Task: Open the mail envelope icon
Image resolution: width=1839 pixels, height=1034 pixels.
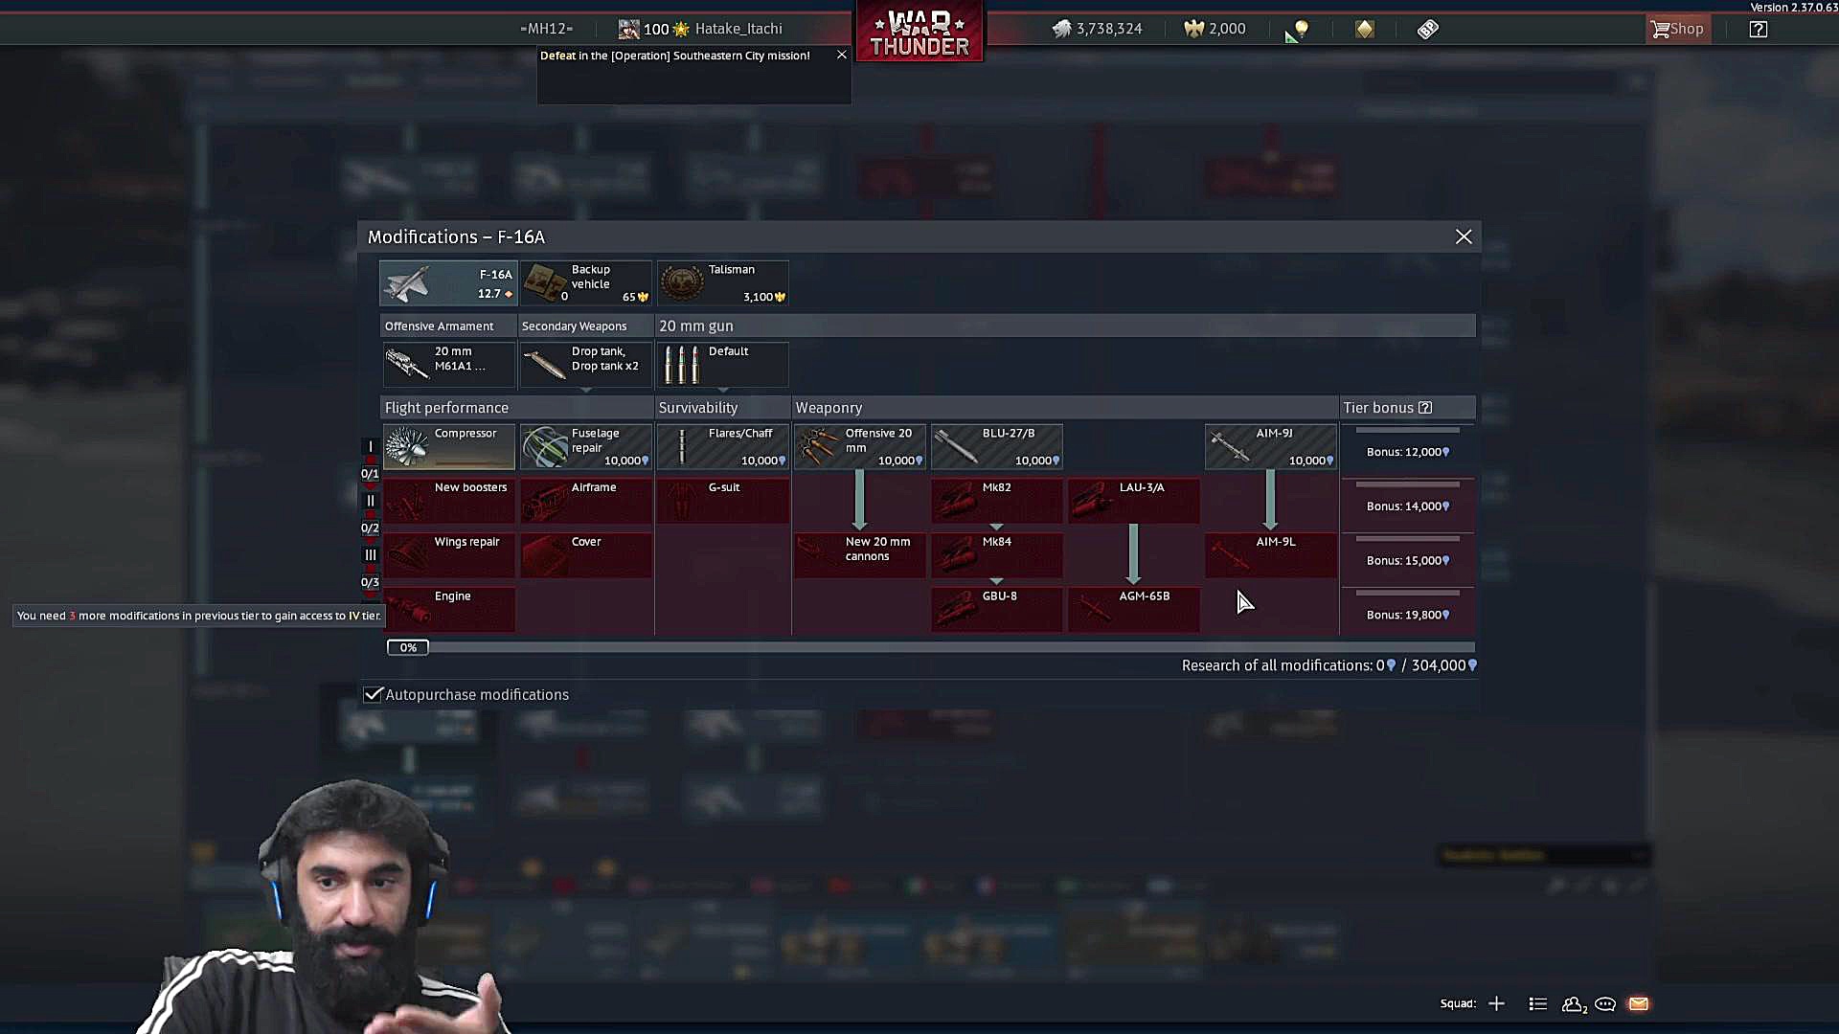Action: click(1638, 1003)
